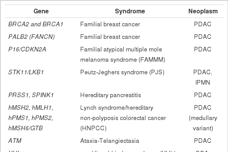Click the Neoplasm column header
The height and width of the screenshot is (152, 228).
click(x=203, y=11)
